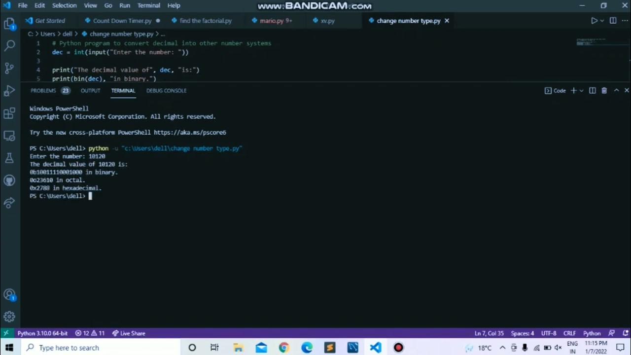Screen dimensions: 631x355
Task: Open the Testing flask view
Action: 9,158
